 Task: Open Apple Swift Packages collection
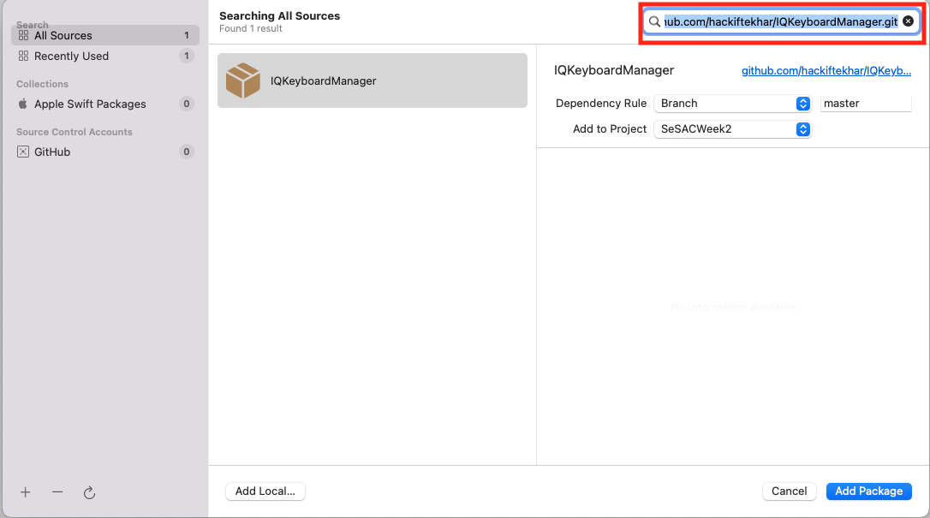coord(105,104)
